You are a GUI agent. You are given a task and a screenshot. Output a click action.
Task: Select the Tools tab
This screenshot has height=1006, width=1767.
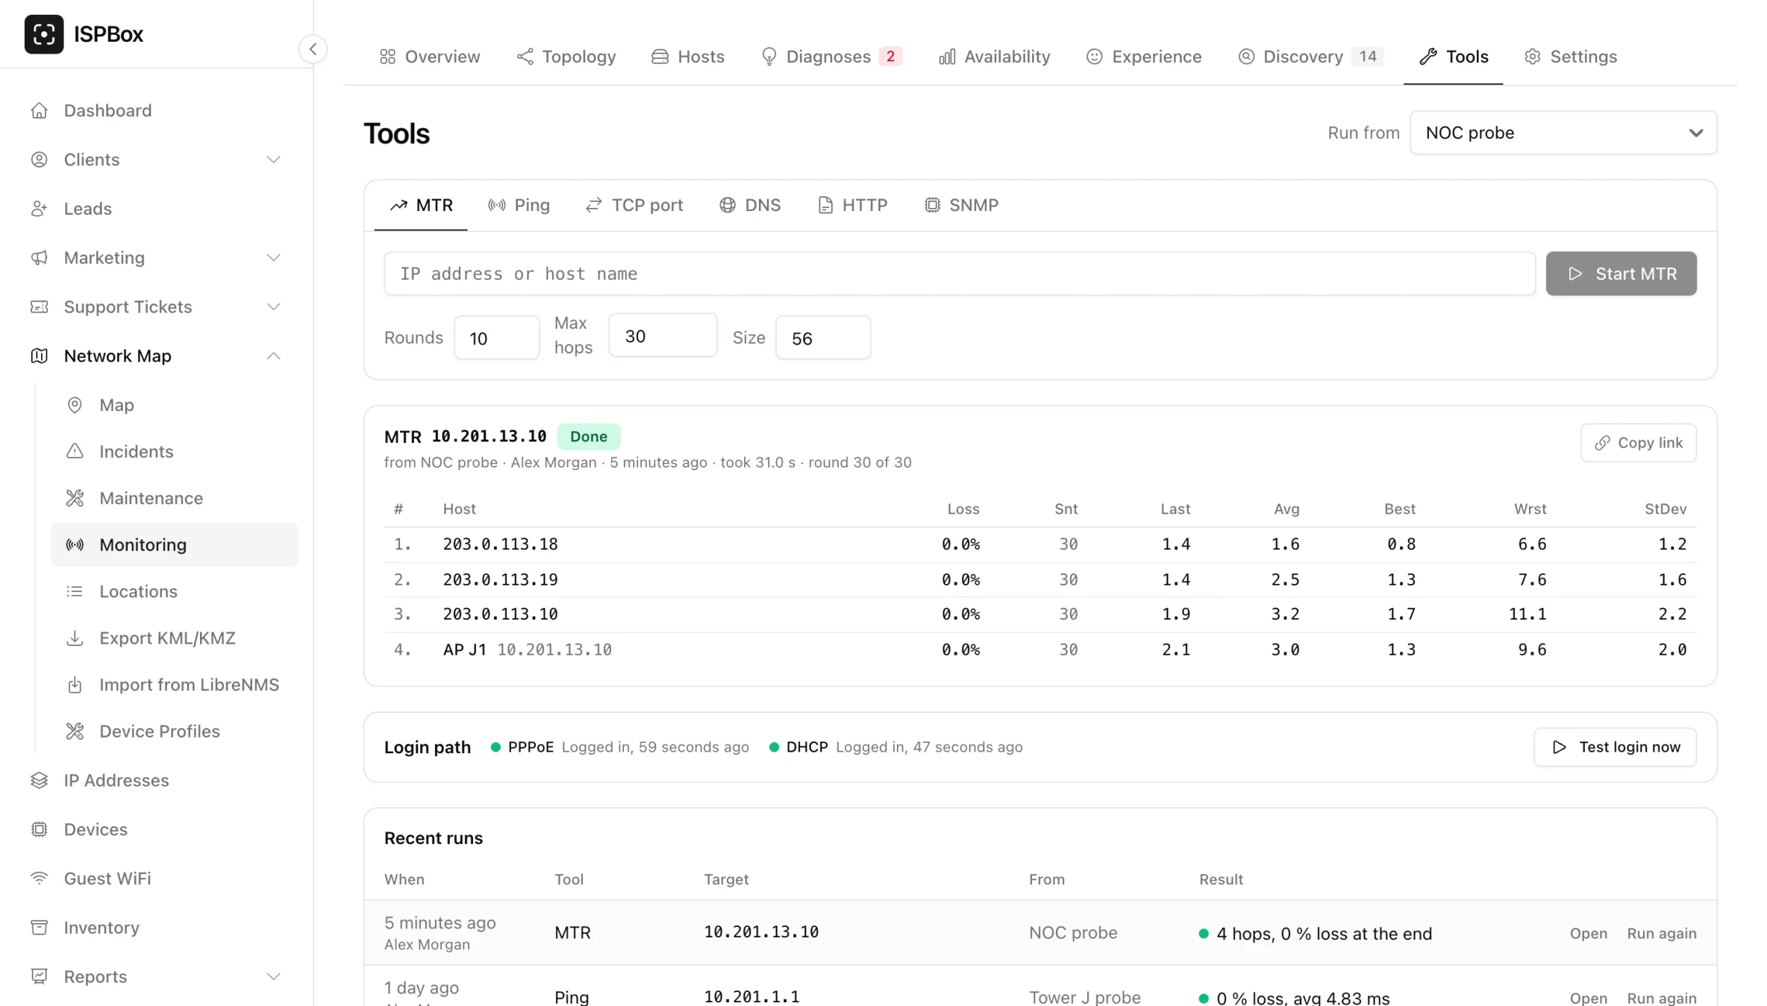(1453, 57)
